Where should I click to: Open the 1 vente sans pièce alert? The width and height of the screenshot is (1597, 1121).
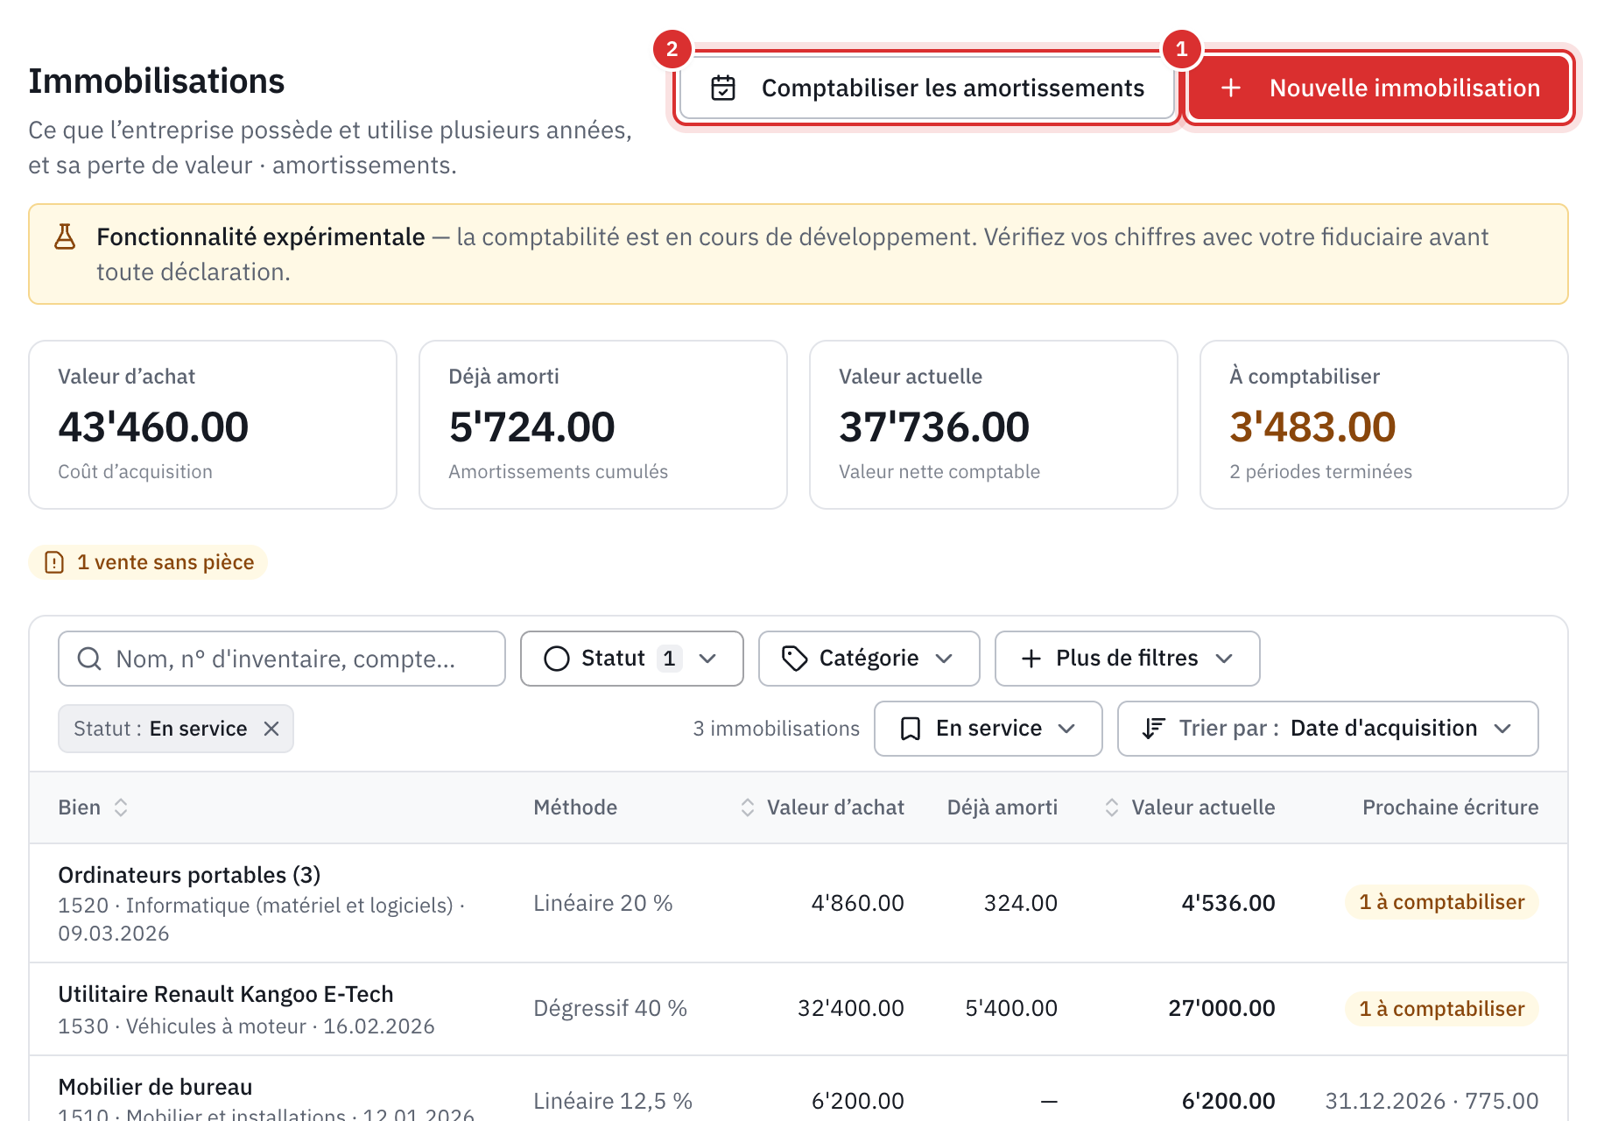click(x=148, y=562)
